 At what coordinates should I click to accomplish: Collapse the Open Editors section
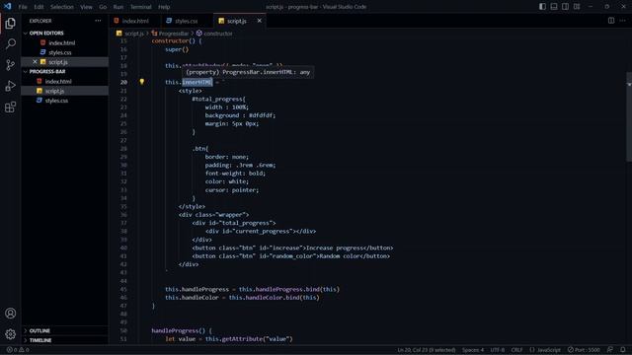64,33
